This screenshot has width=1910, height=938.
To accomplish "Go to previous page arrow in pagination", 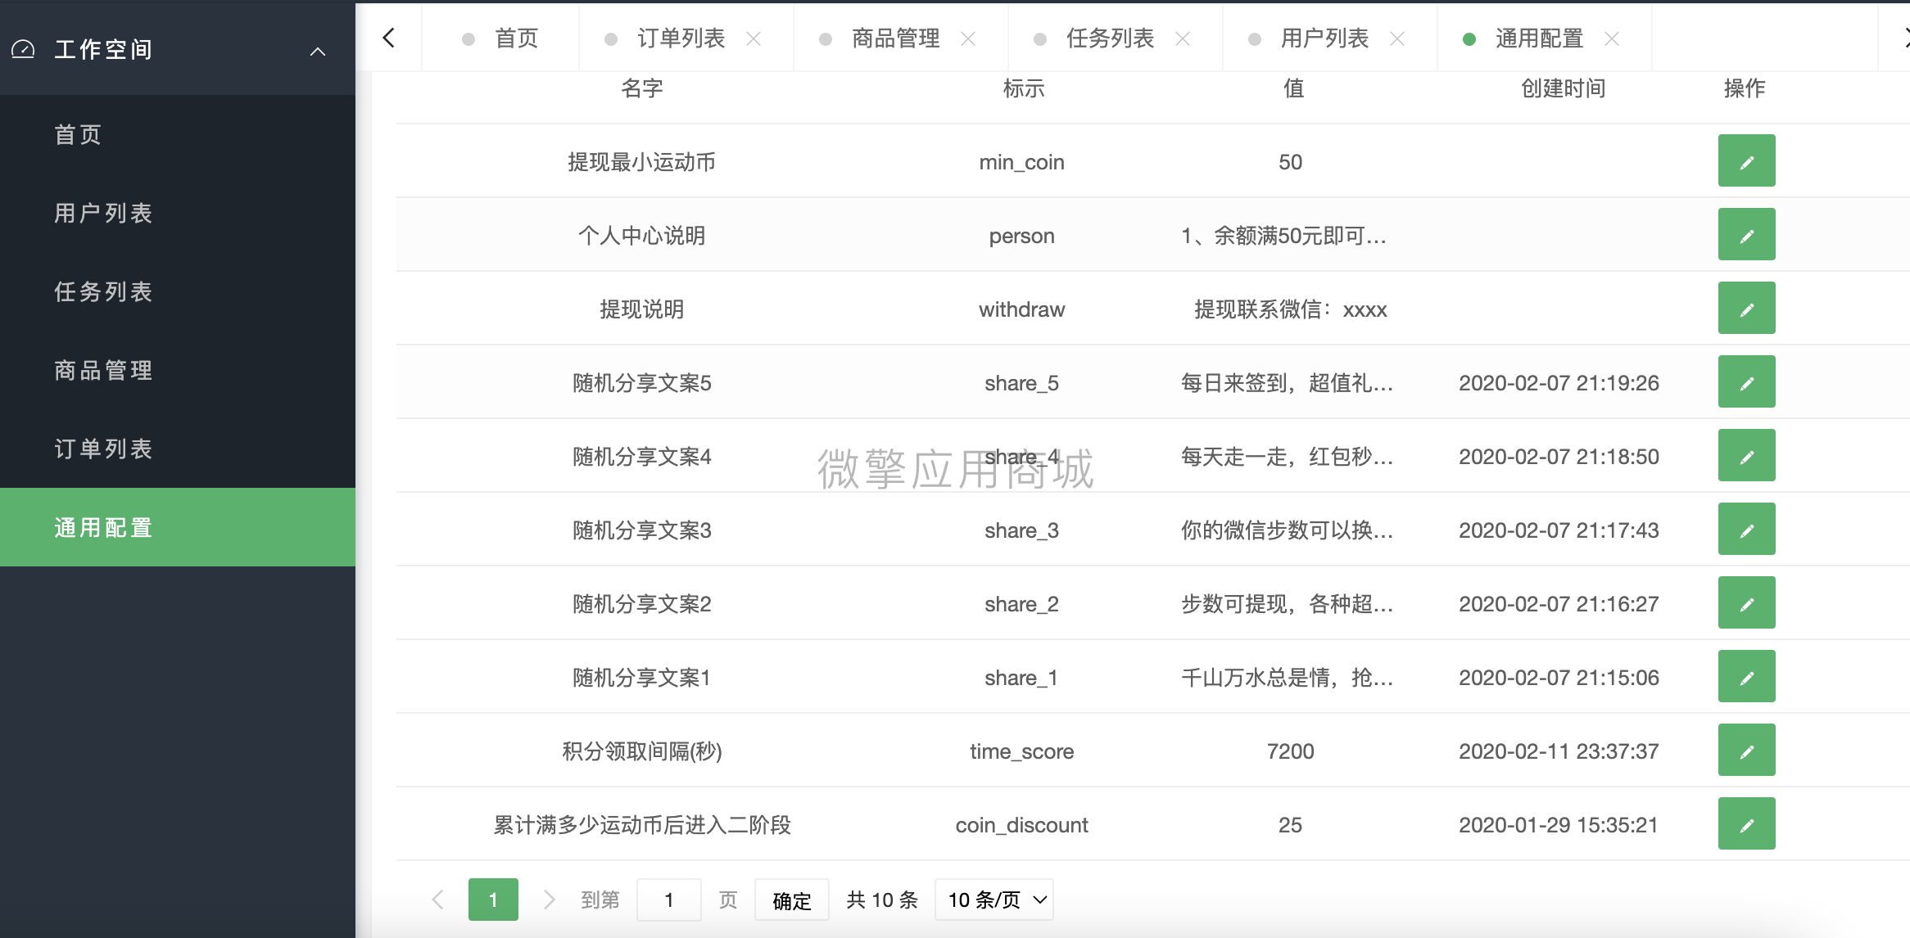I will 437,900.
